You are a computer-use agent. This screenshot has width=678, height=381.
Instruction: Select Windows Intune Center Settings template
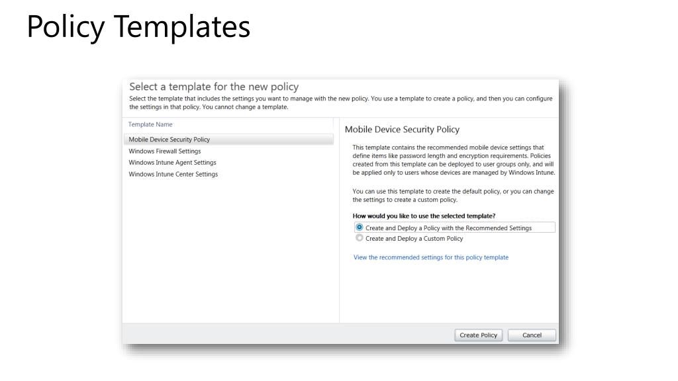(173, 174)
